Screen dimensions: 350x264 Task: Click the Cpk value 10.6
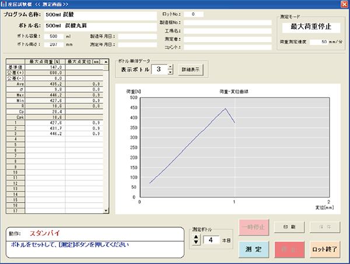pos(45,117)
